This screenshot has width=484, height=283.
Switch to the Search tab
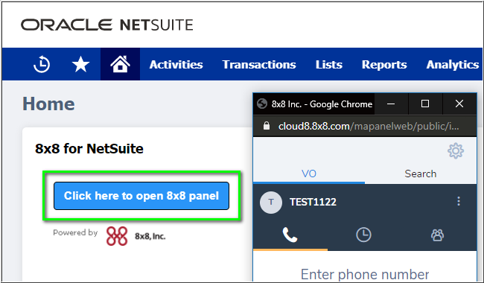coord(421,174)
